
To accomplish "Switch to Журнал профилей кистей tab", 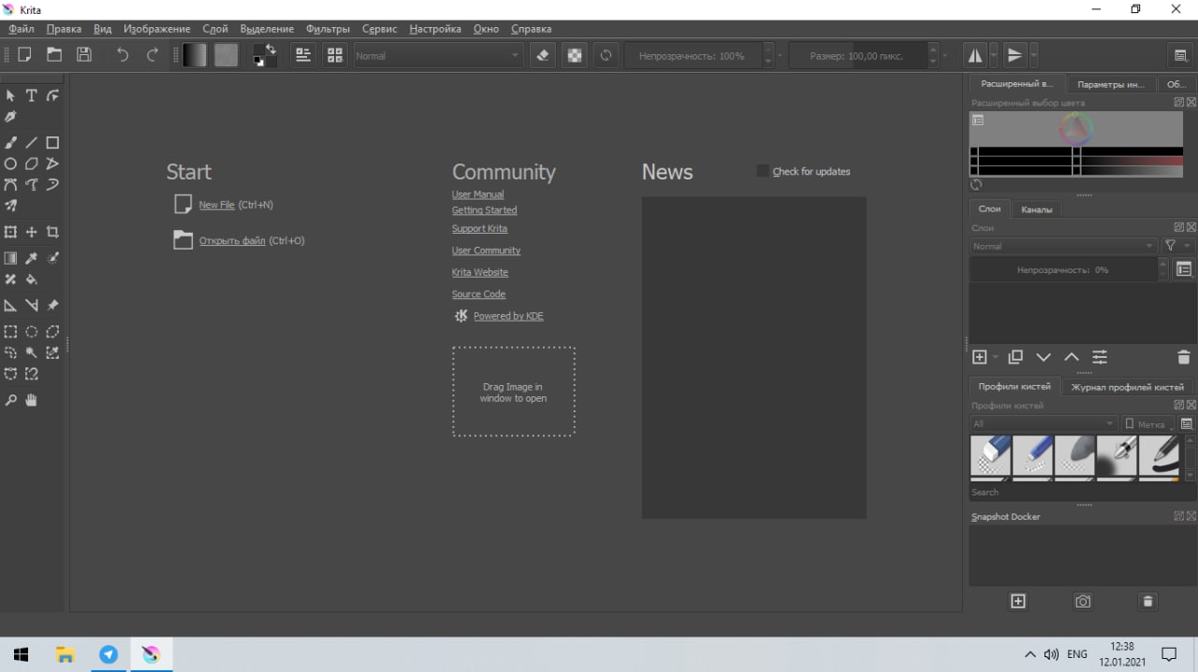I will click(1128, 386).
